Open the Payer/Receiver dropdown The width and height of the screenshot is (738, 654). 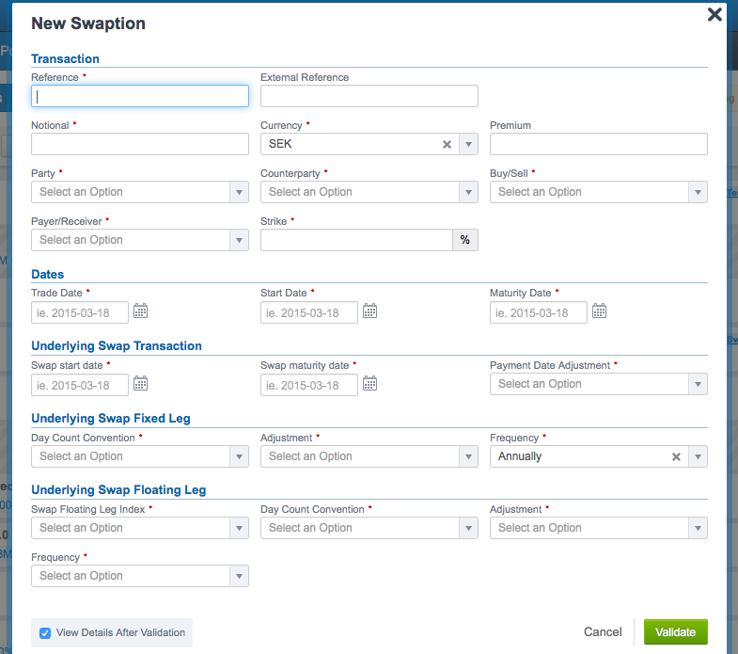139,240
